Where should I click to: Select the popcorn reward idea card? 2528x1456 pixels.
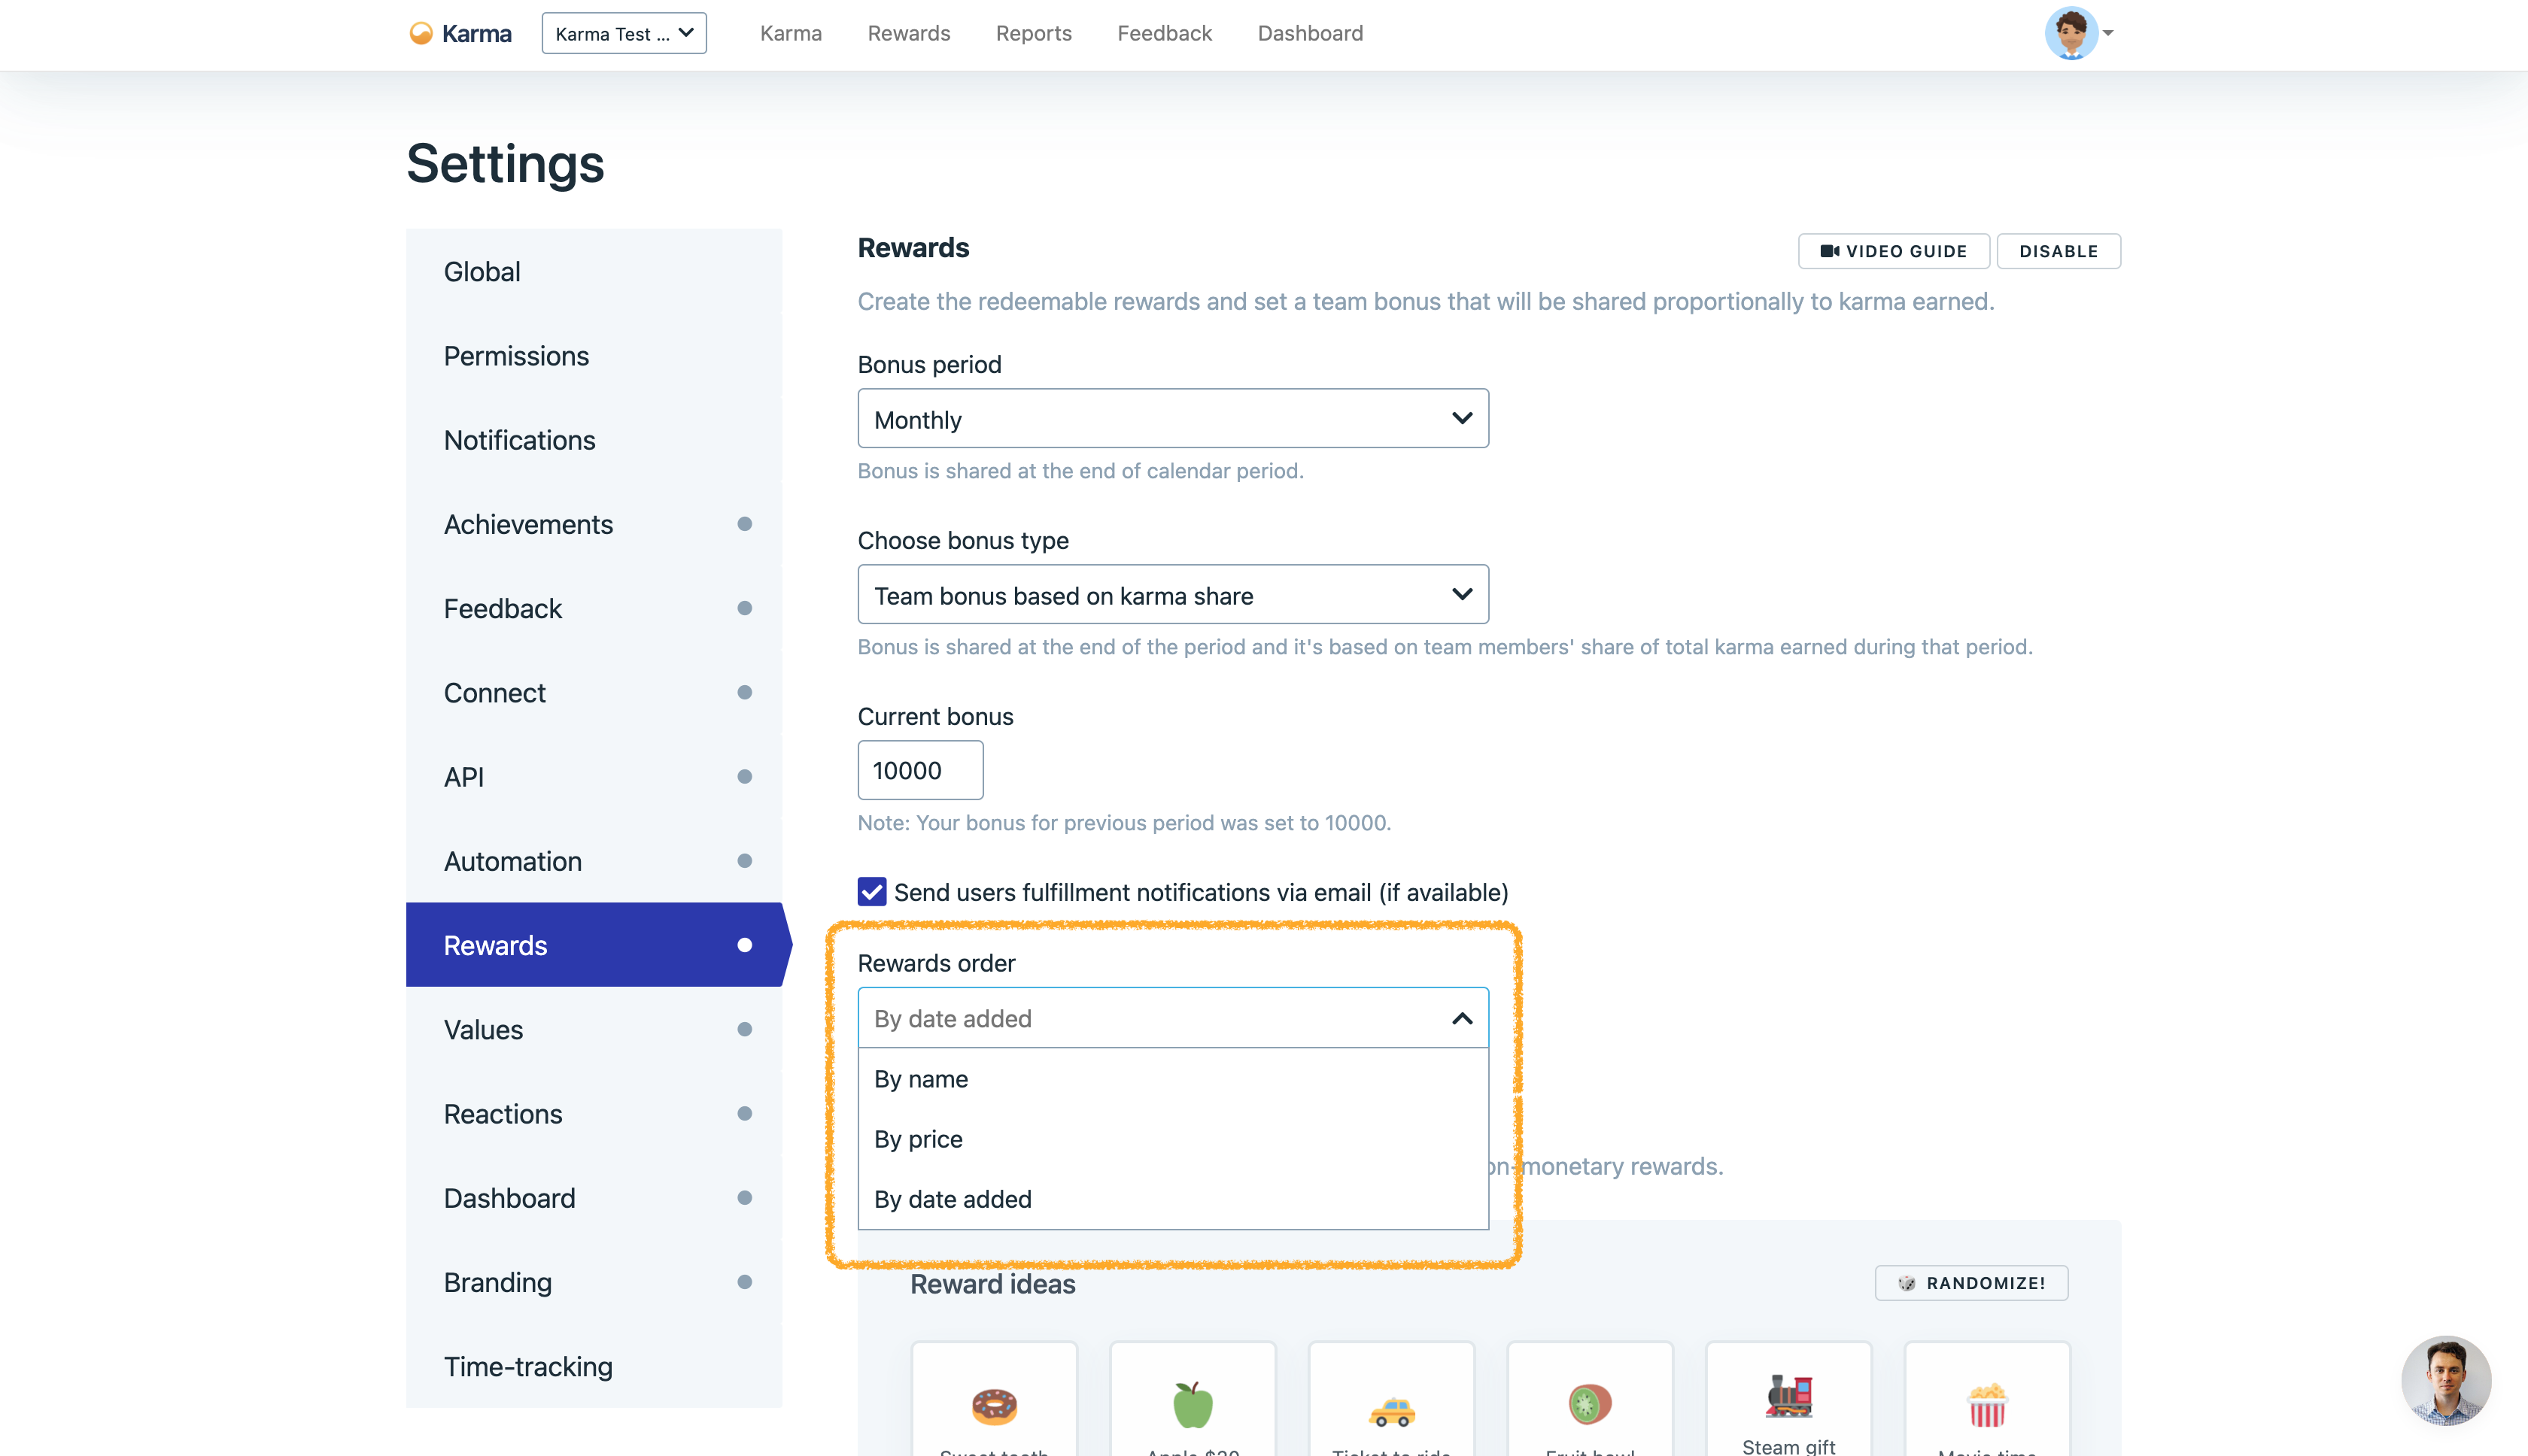[1987, 1405]
